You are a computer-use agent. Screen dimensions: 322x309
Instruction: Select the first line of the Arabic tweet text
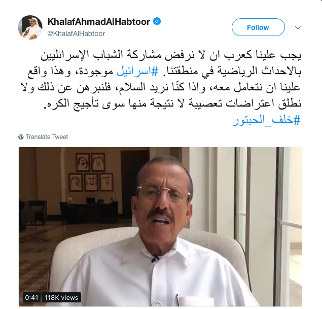point(171,55)
